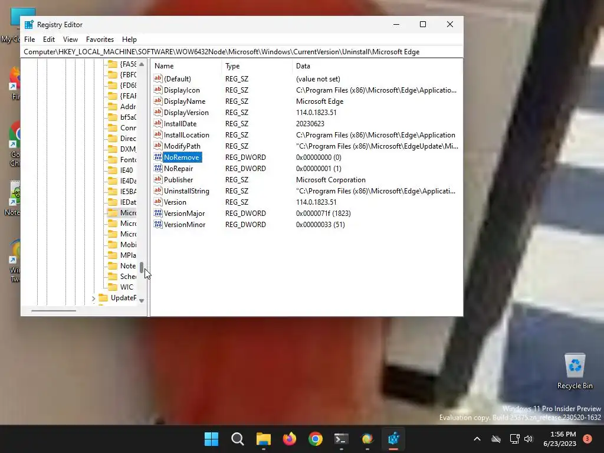
Task: Click the DisplayName data Microsoft Edge
Action: click(319, 101)
